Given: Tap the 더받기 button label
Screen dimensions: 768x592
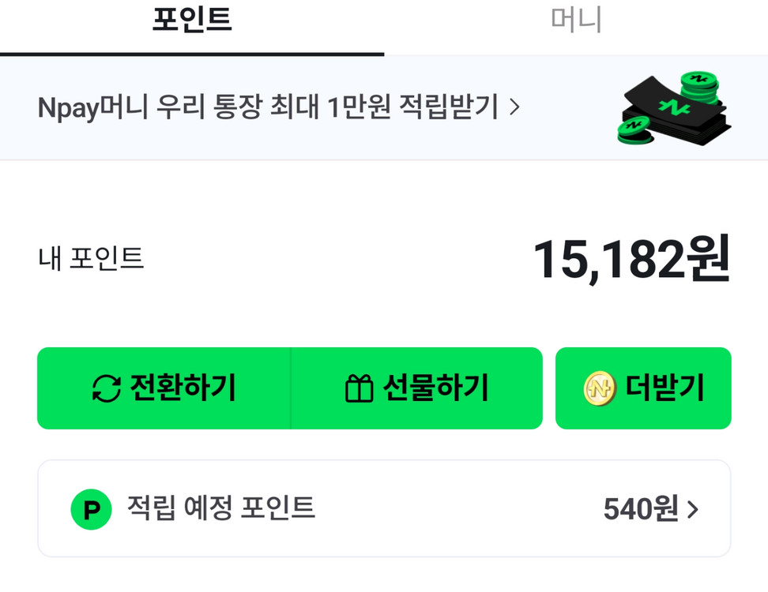Looking at the screenshot, I should tap(664, 388).
